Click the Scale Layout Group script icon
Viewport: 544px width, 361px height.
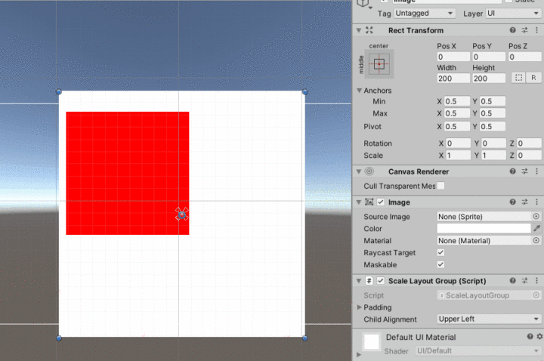[369, 280]
